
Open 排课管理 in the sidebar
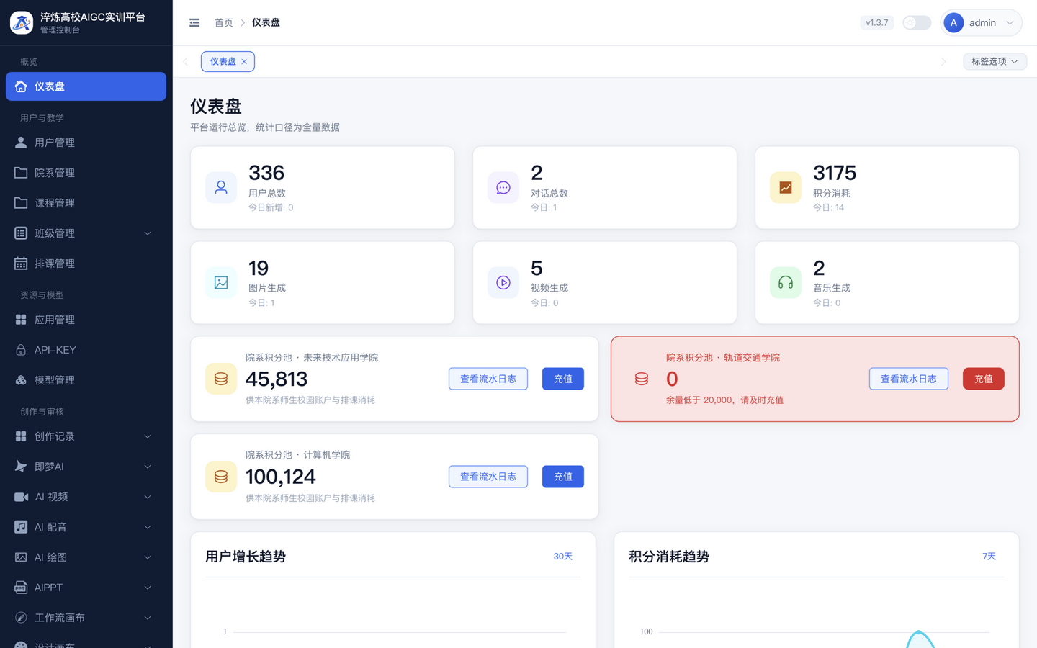(86, 264)
